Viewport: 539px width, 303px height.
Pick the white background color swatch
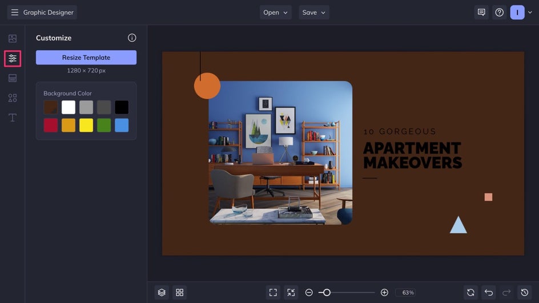click(x=69, y=107)
